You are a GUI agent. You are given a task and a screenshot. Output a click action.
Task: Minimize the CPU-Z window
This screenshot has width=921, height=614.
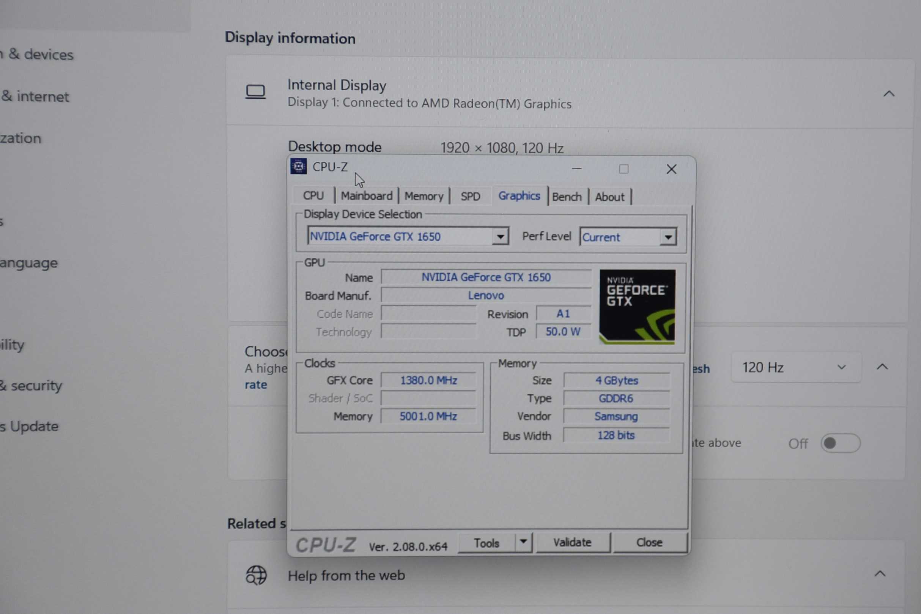pyautogui.click(x=576, y=169)
